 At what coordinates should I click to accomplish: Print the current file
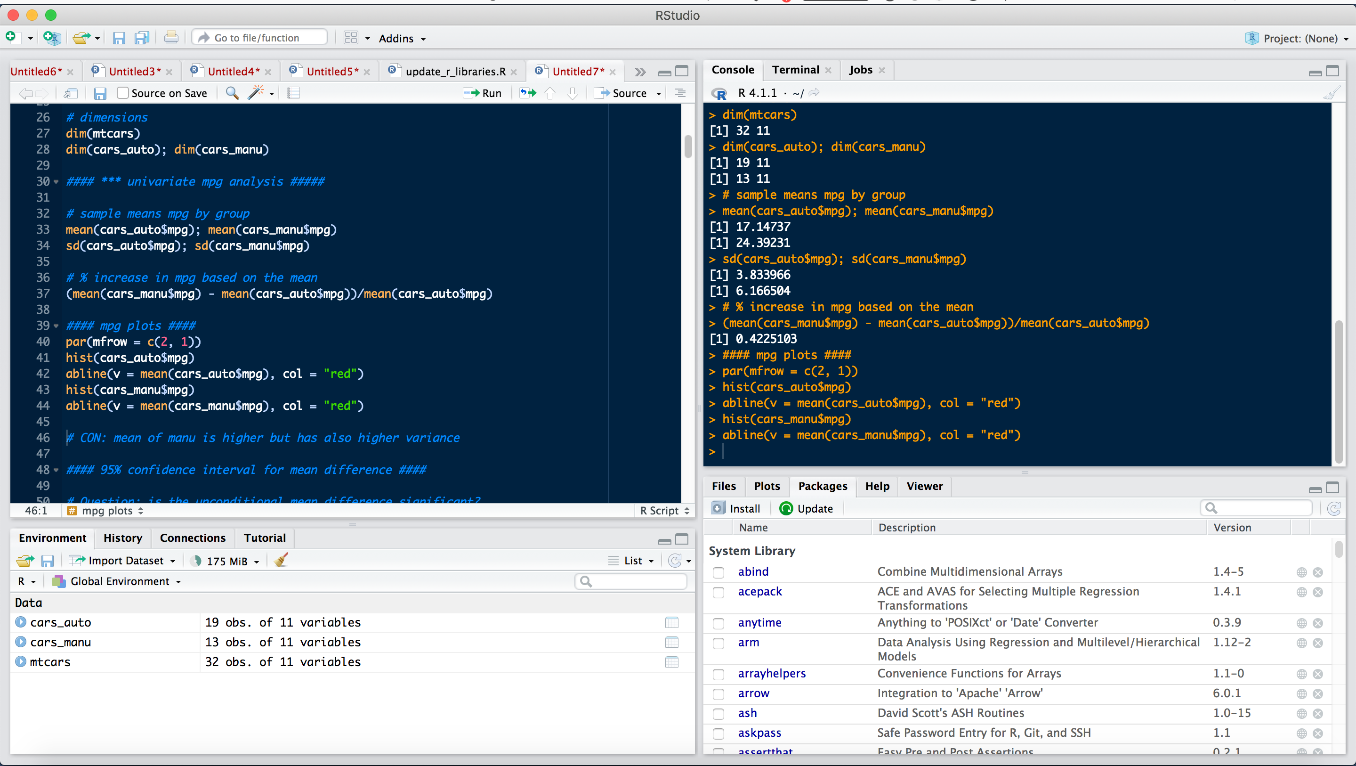tap(171, 37)
